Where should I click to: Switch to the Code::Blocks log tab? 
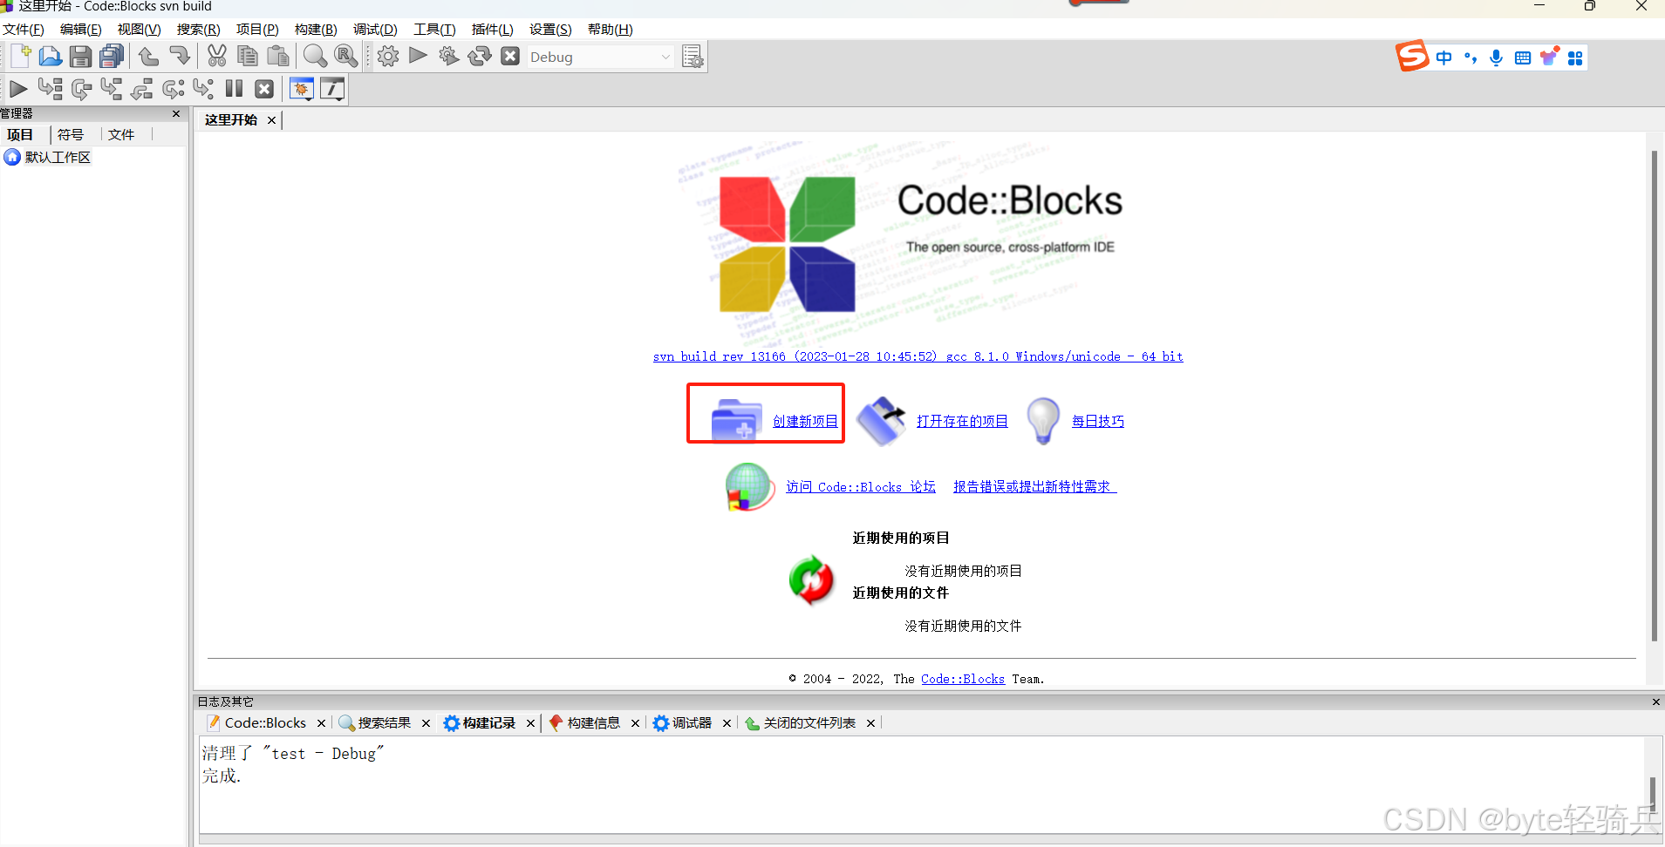265,723
